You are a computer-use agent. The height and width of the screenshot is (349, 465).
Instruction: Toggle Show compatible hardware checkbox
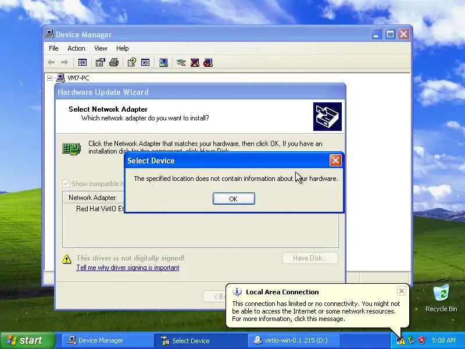coord(66,183)
